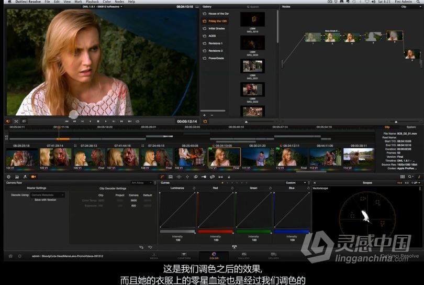Open the Clip dropdown in Nodes panel

click(x=411, y=6)
